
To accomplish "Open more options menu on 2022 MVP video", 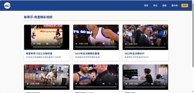I will [165, 44].
